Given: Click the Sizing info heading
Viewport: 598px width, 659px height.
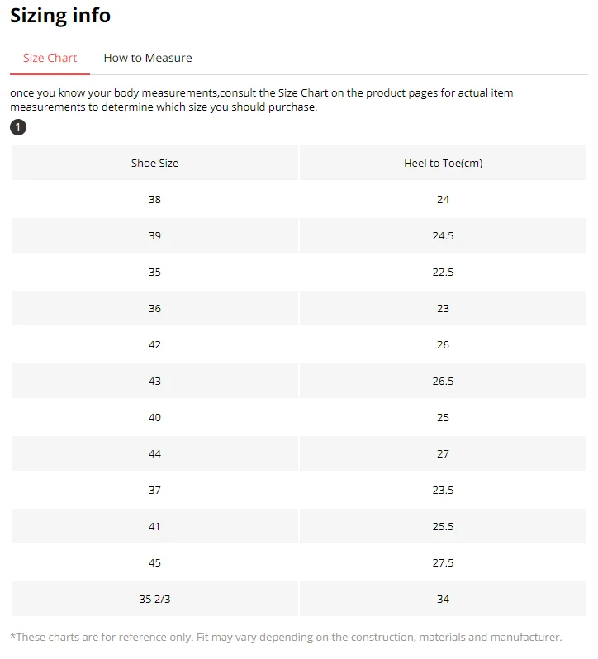Looking at the screenshot, I should 60,15.
